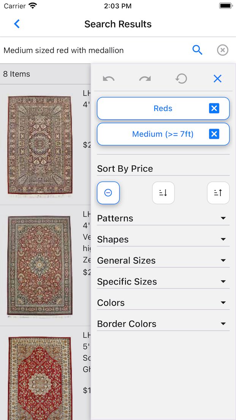Screen dimensions: 236x420
Task: Expand the Patterns section
Action: [x=163, y=218]
